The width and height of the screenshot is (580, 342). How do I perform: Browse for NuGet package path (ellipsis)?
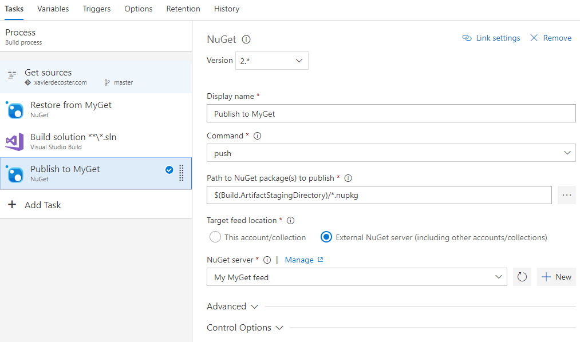(567, 195)
